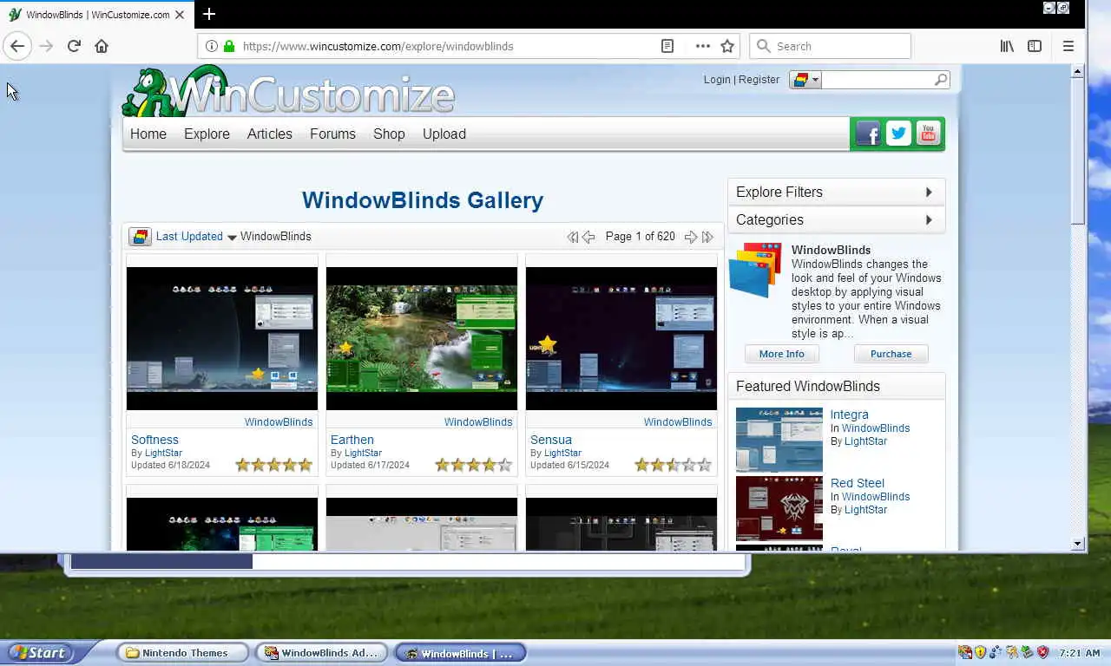Image resolution: width=1111 pixels, height=666 pixels.
Task: Click the Sensua star rating
Action: coord(673,465)
